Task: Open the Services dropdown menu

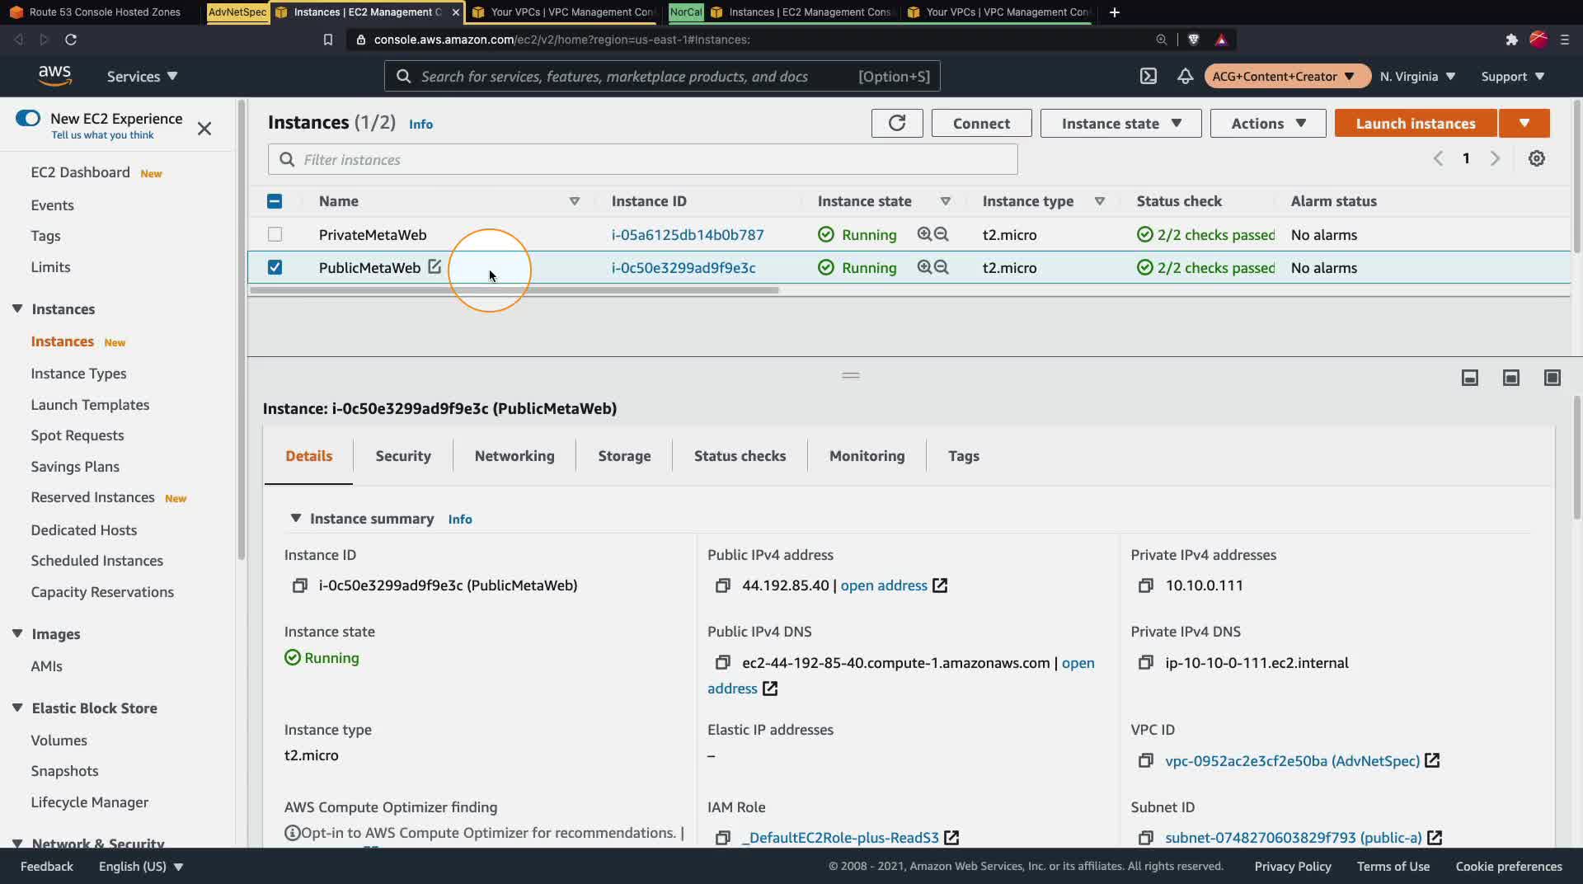Action: click(142, 76)
